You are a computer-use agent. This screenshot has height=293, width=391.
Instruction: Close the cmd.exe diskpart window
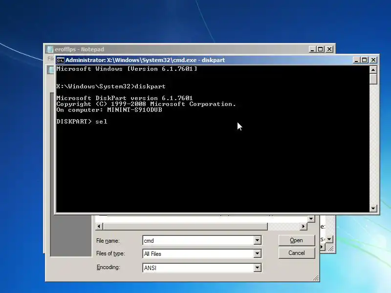click(373, 60)
